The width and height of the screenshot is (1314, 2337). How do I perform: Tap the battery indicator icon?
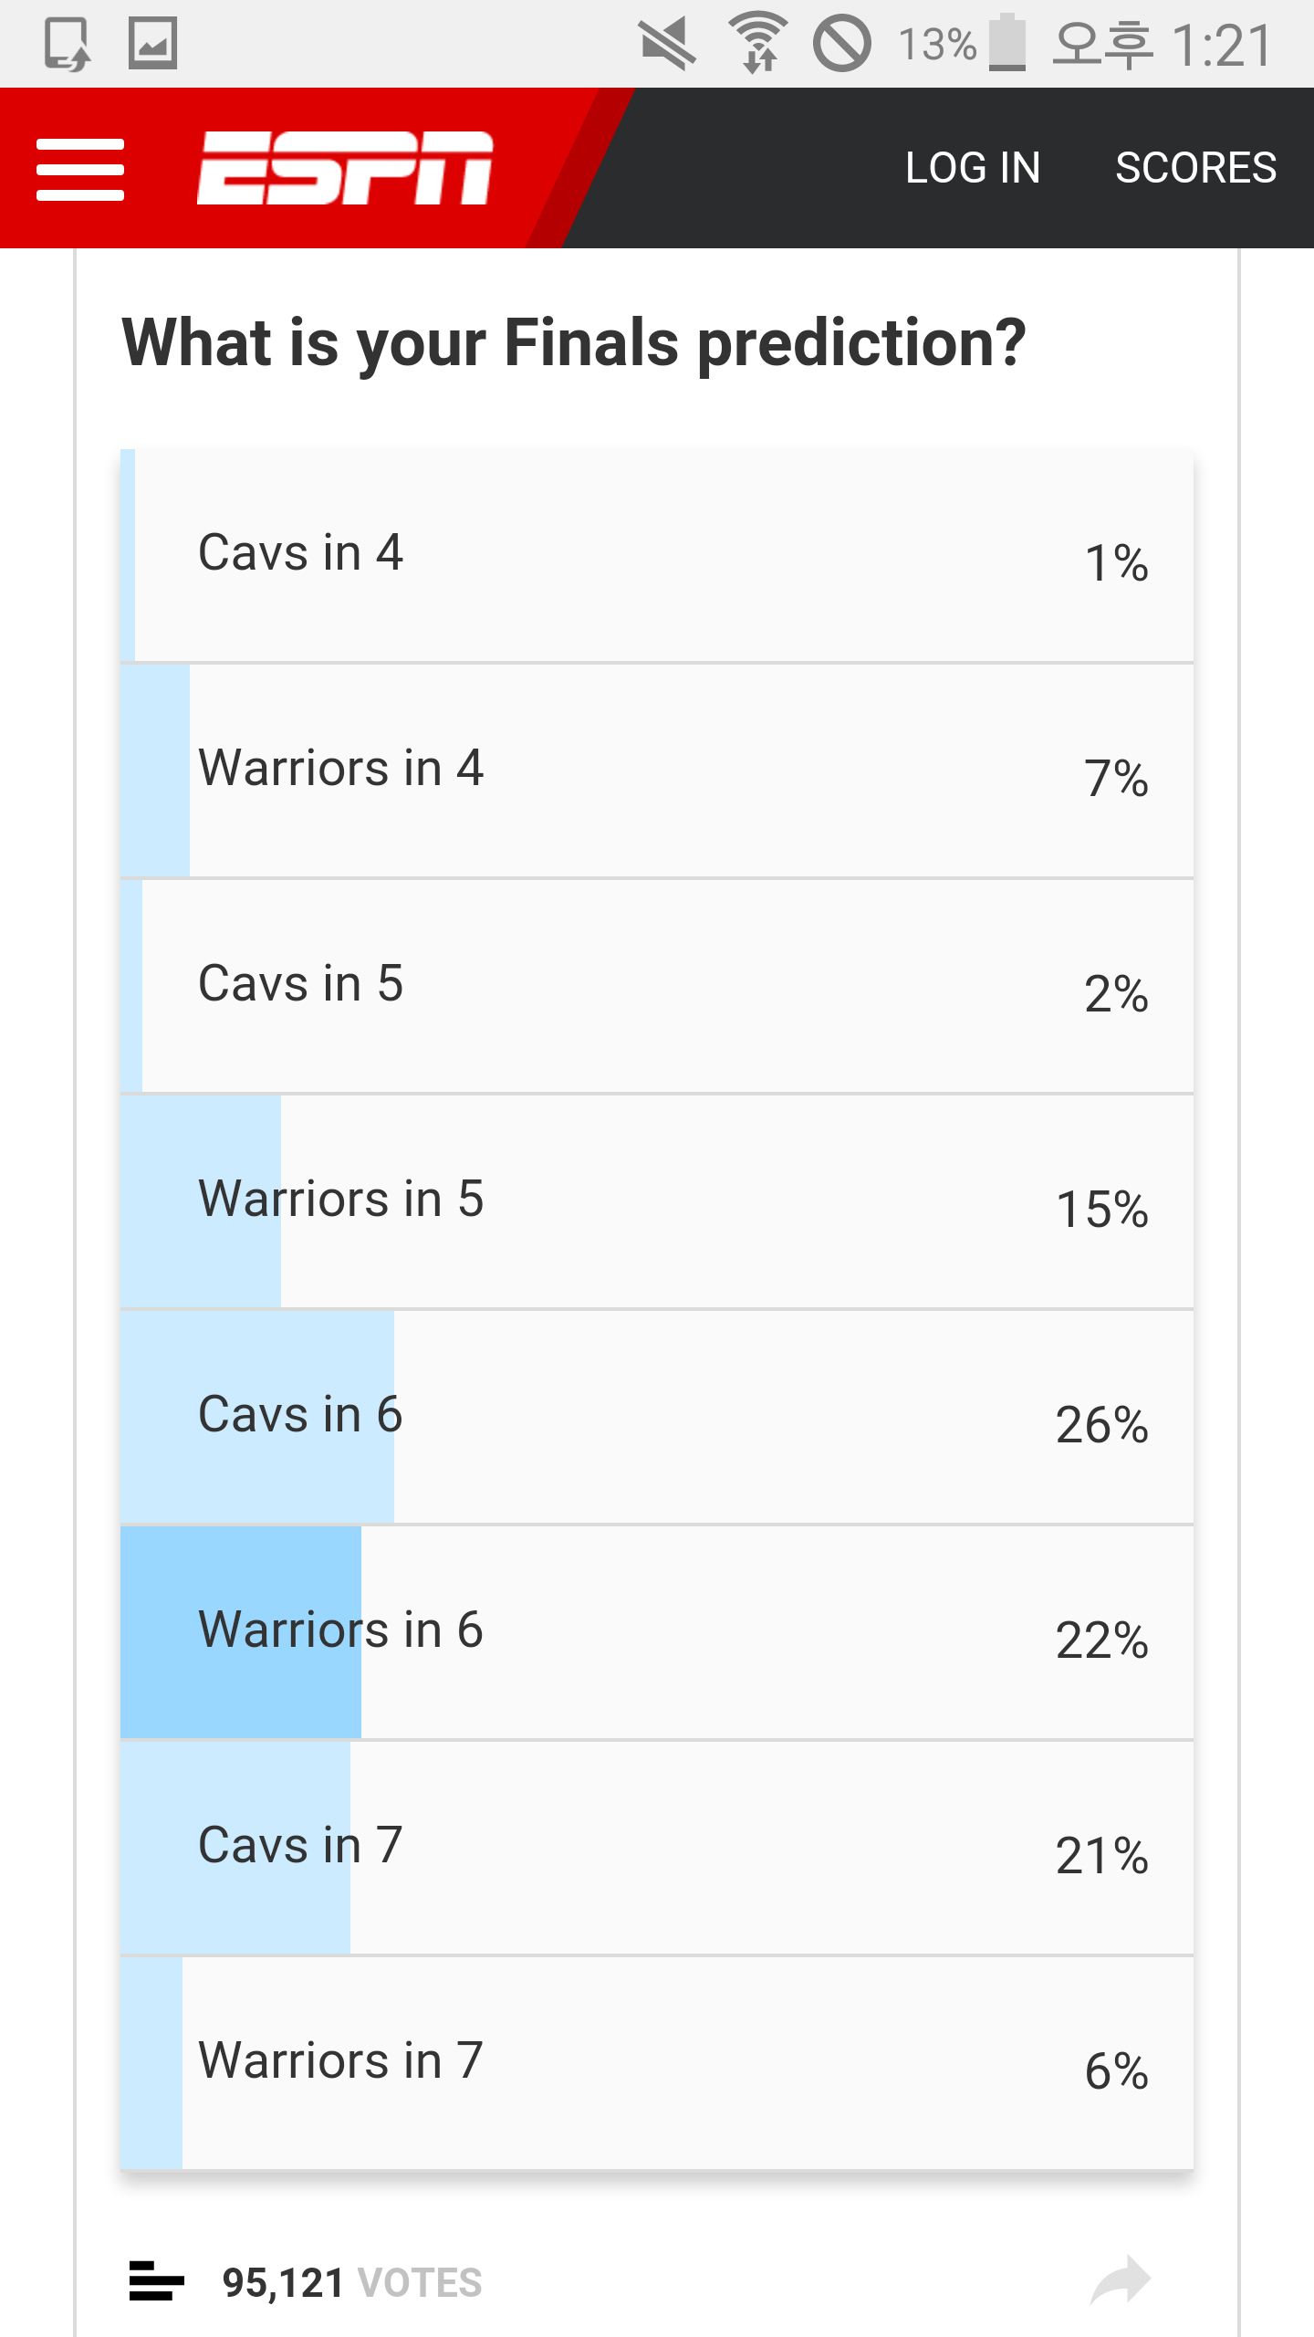coord(1007,42)
